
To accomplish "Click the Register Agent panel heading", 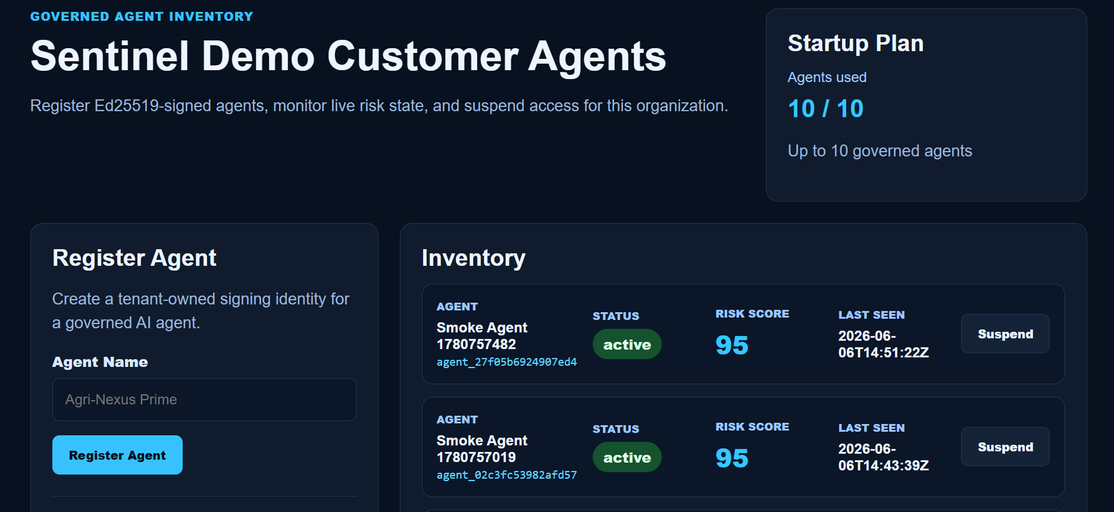I will coord(134,258).
